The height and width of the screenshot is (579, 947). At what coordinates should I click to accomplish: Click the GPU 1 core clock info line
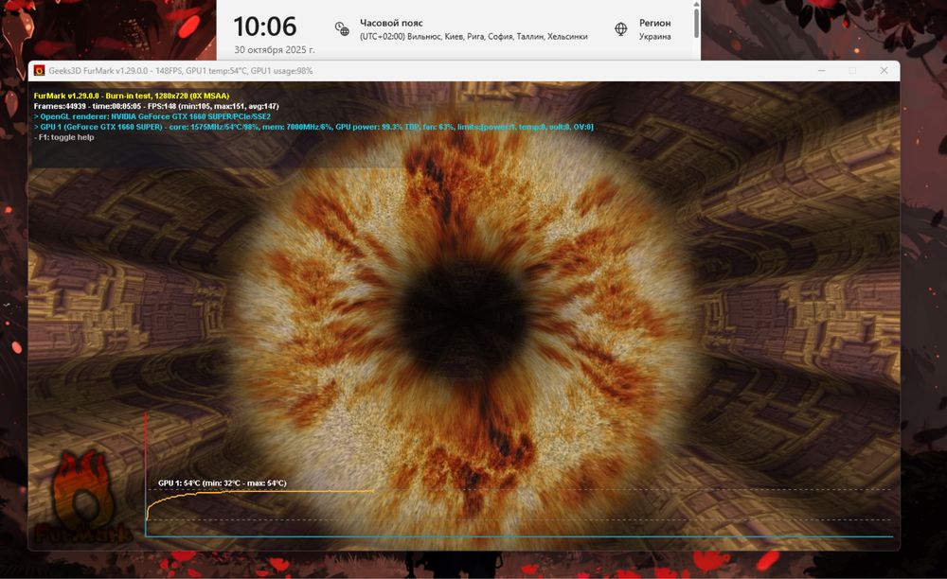click(313, 127)
